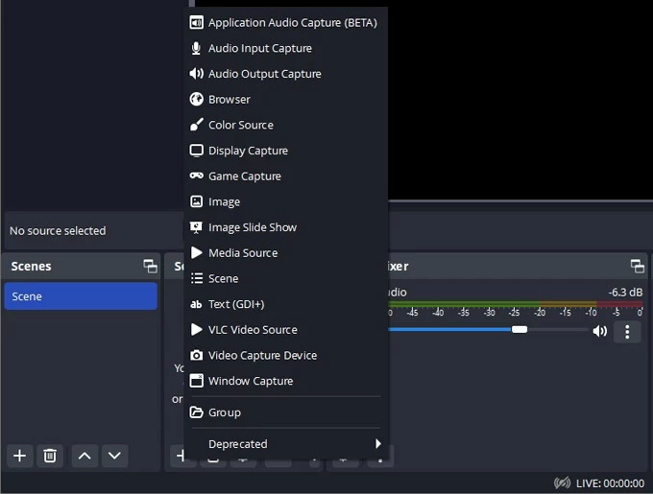Click the paintbrush icon for Color Source
This screenshot has height=494, width=653.
[196, 125]
